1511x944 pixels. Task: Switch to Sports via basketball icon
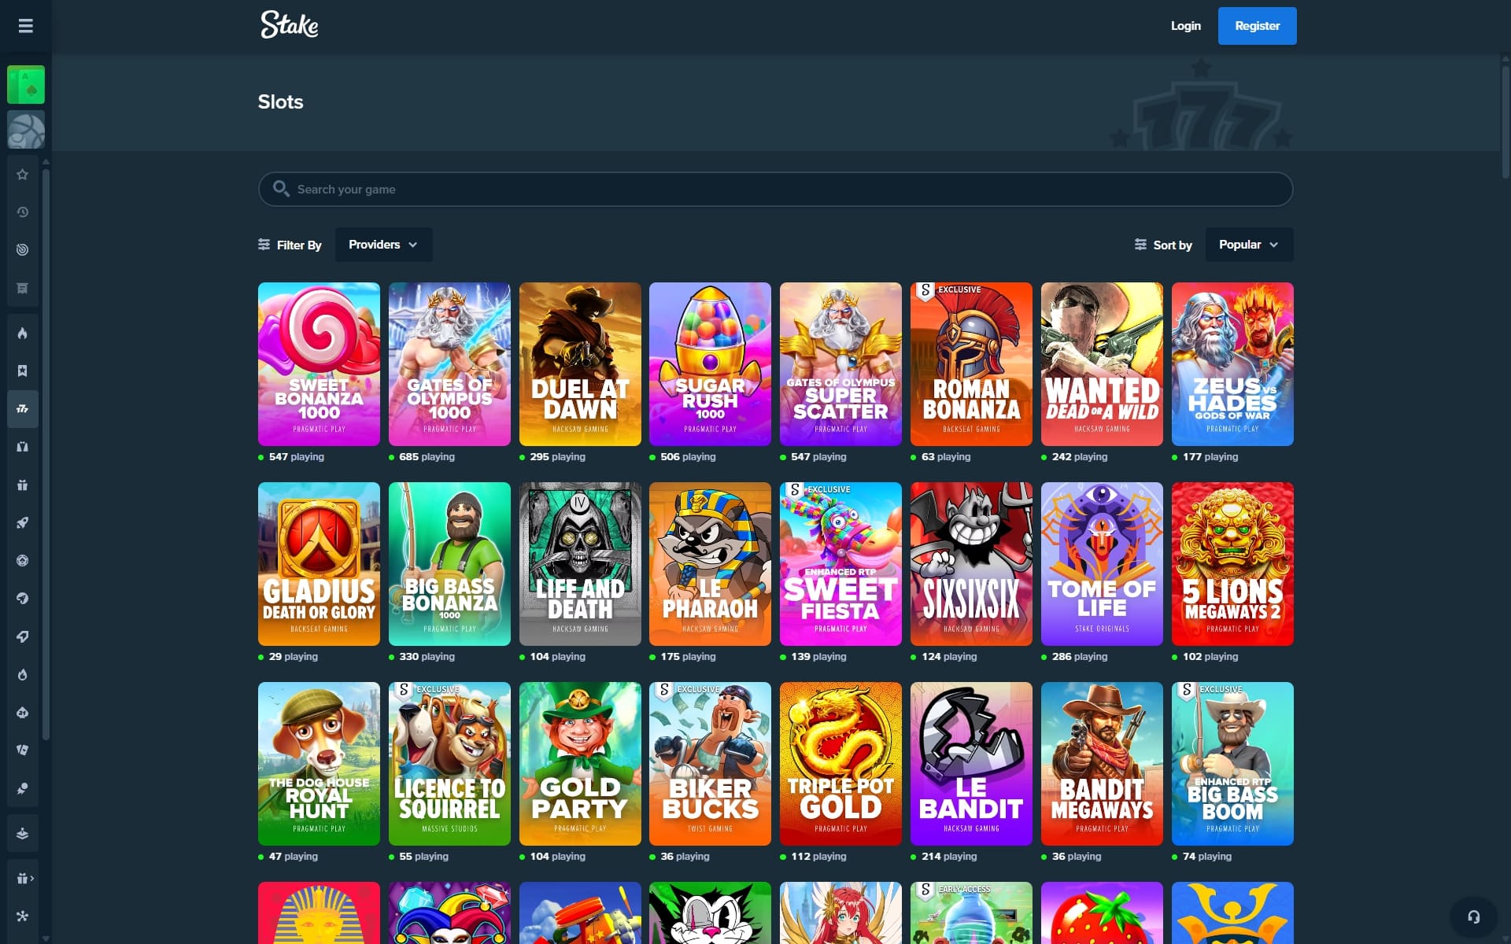point(26,130)
